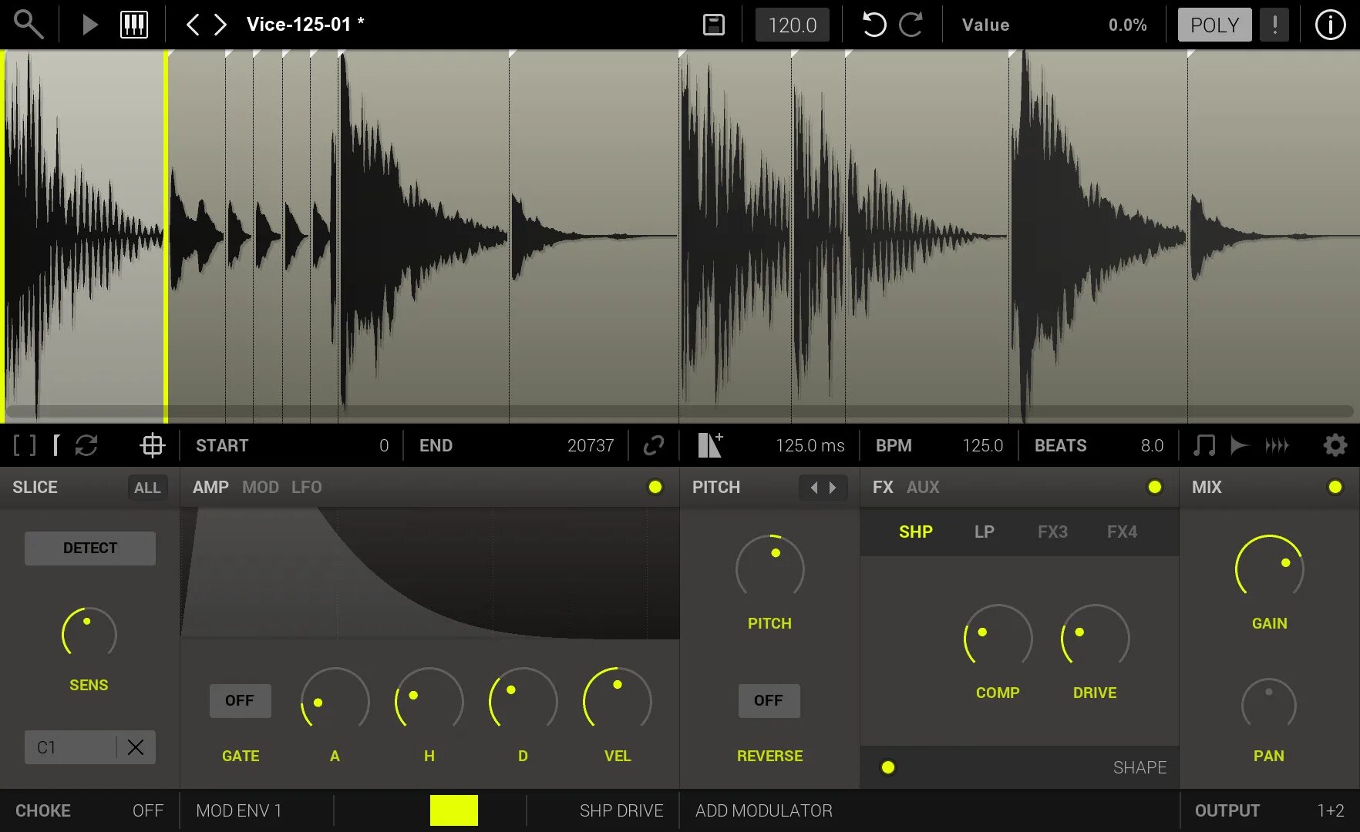Go to previous sample arrow
This screenshot has height=832, width=1360.
[193, 25]
